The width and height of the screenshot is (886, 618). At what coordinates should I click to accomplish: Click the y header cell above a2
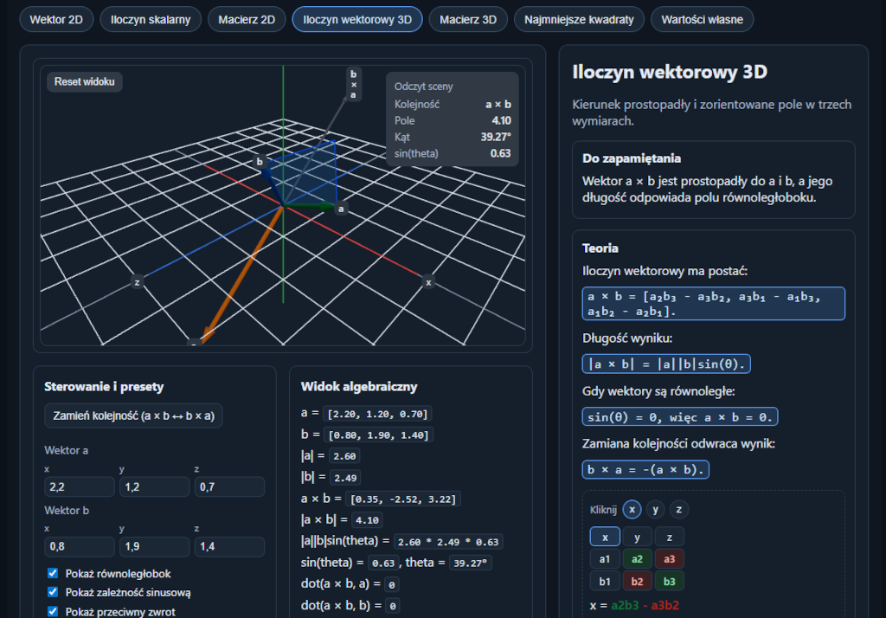(638, 538)
